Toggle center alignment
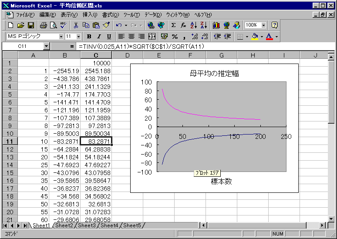Screen dimensions: 337x239 click(x=131, y=37)
